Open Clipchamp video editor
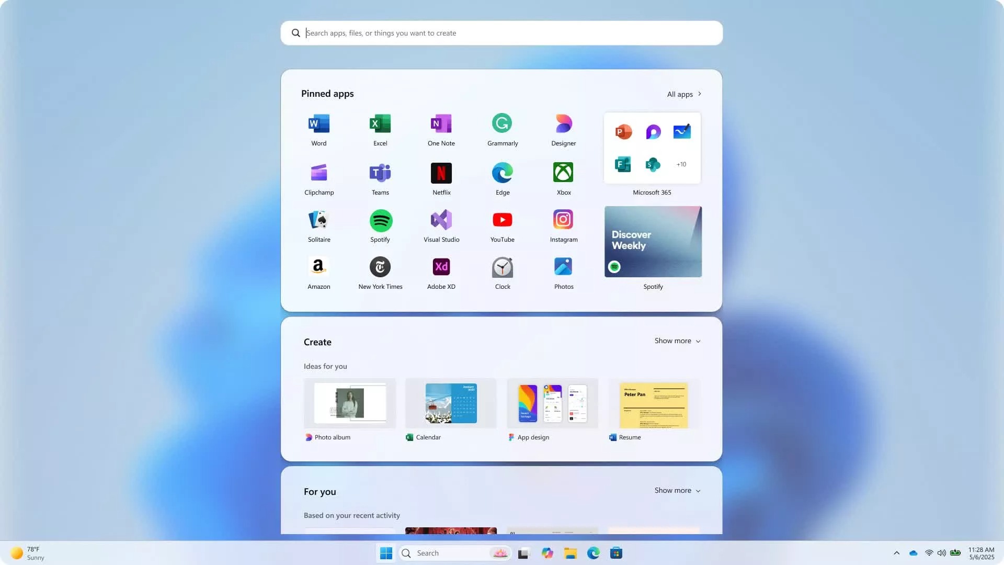Image resolution: width=1004 pixels, height=565 pixels. click(318, 178)
